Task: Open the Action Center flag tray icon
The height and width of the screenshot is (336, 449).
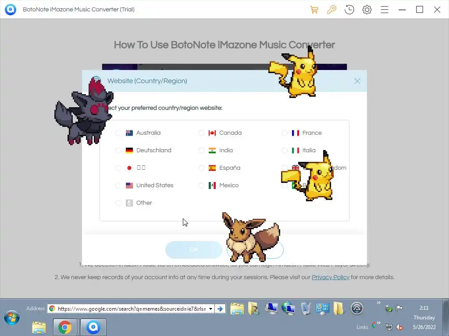Action: (x=399, y=308)
